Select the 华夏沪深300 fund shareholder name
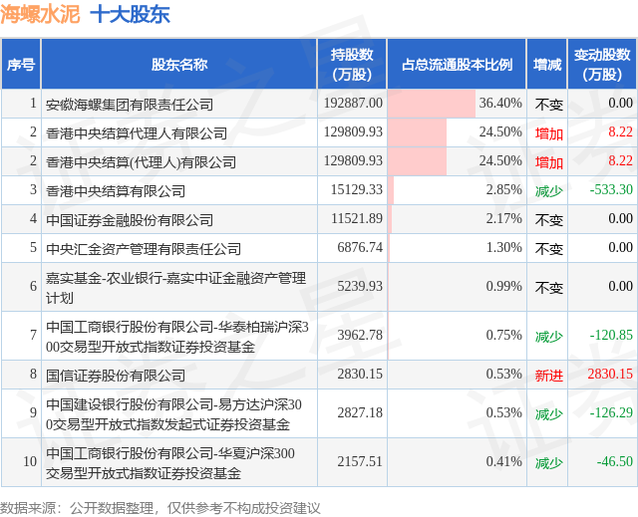This screenshot has width=638, height=517. [x=170, y=463]
